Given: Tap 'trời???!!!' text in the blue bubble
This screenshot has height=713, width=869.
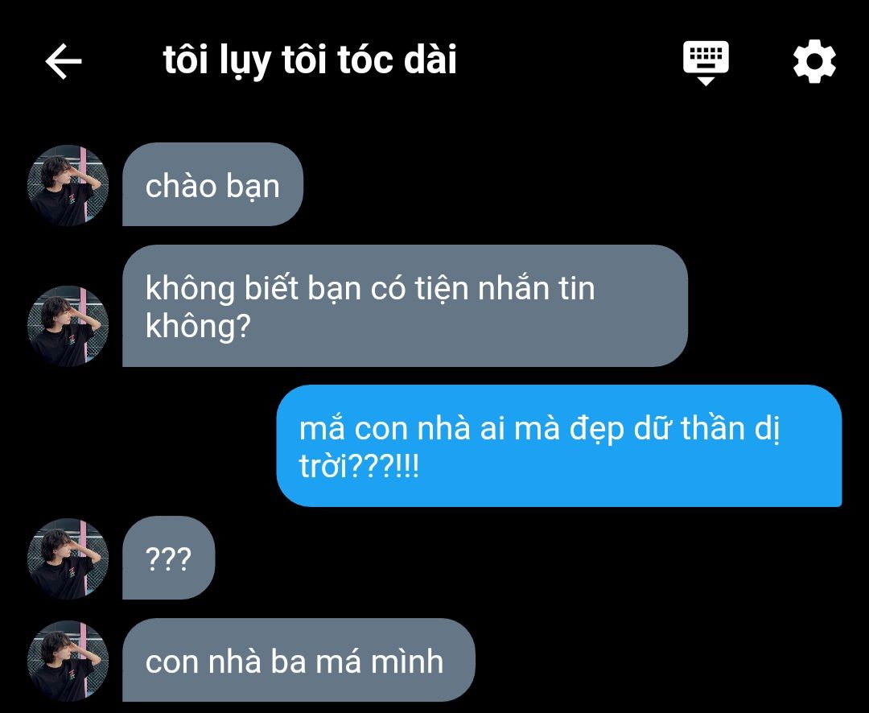Looking at the screenshot, I should [359, 466].
